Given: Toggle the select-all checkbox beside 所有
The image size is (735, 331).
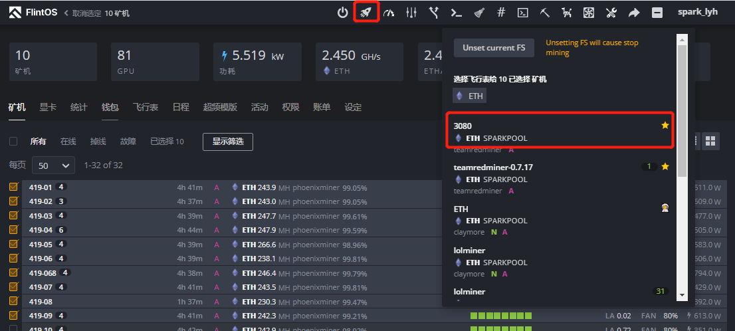Looking at the screenshot, I should (x=13, y=142).
